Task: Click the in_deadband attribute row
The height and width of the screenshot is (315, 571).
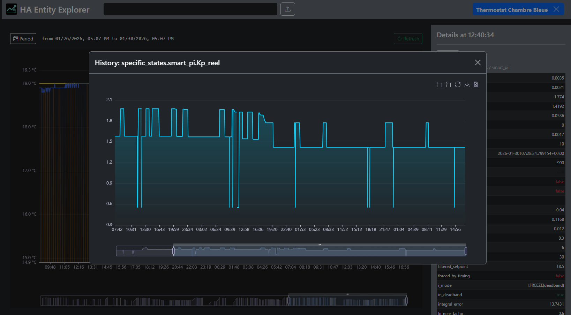Action: click(x=501, y=295)
